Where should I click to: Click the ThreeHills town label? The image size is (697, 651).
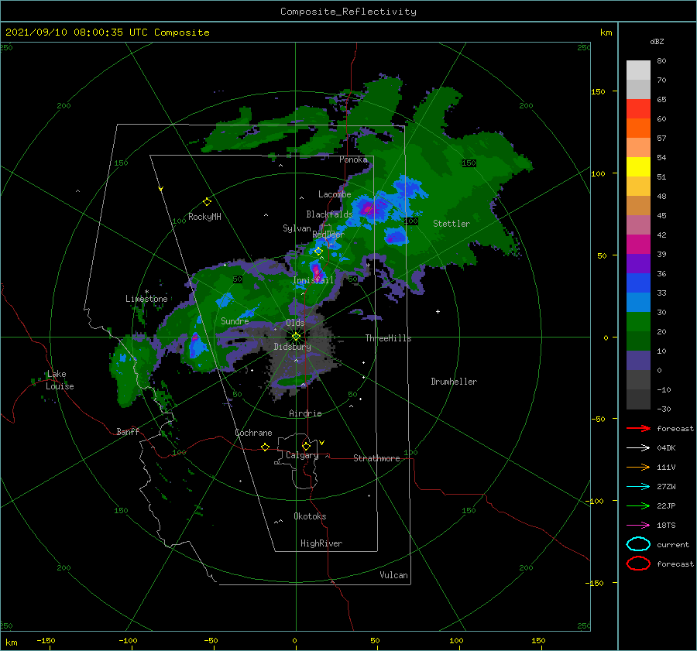point(388,338)
